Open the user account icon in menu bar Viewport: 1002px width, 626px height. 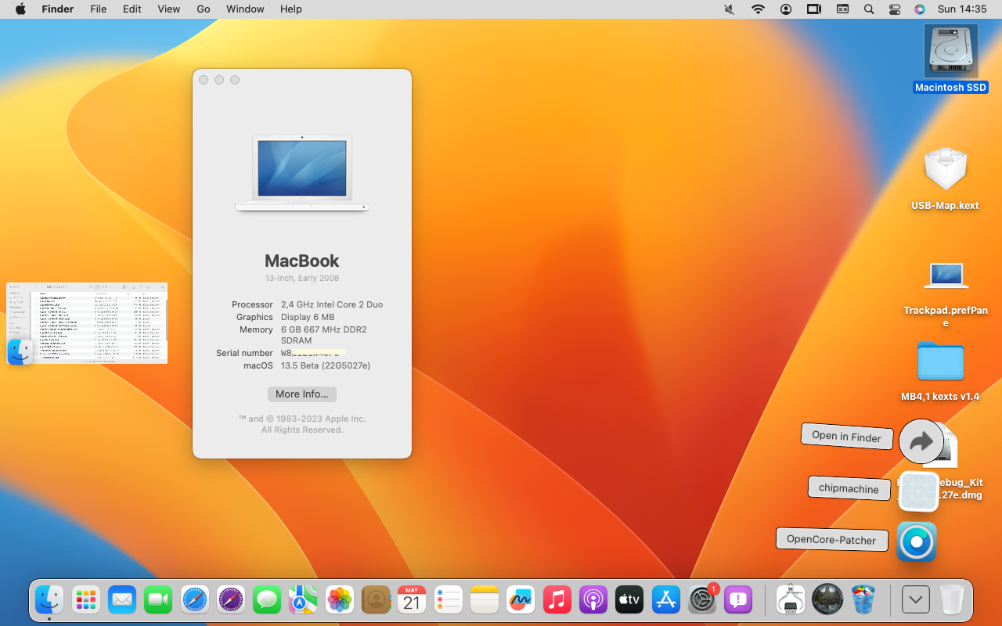[786, 9]
